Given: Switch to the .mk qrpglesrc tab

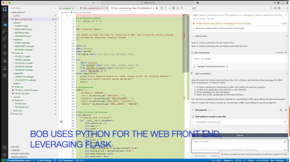Looking at the screenshot, I should 67,8.
